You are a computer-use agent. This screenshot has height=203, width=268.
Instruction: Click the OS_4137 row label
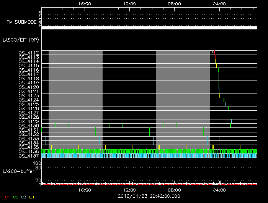[29, 156]
